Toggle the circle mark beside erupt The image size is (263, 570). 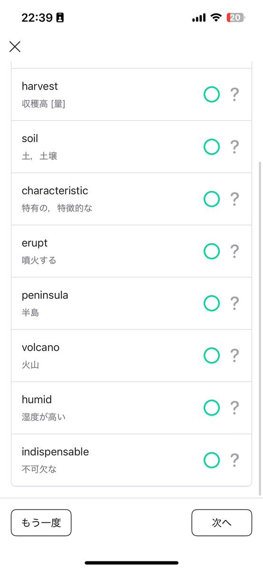(211, 251)
